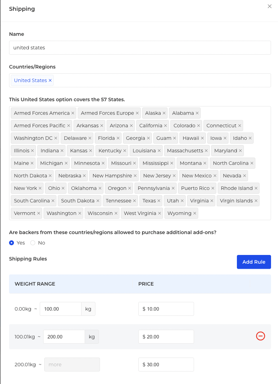Remove the Puerto Rico tag

(213, 188)
